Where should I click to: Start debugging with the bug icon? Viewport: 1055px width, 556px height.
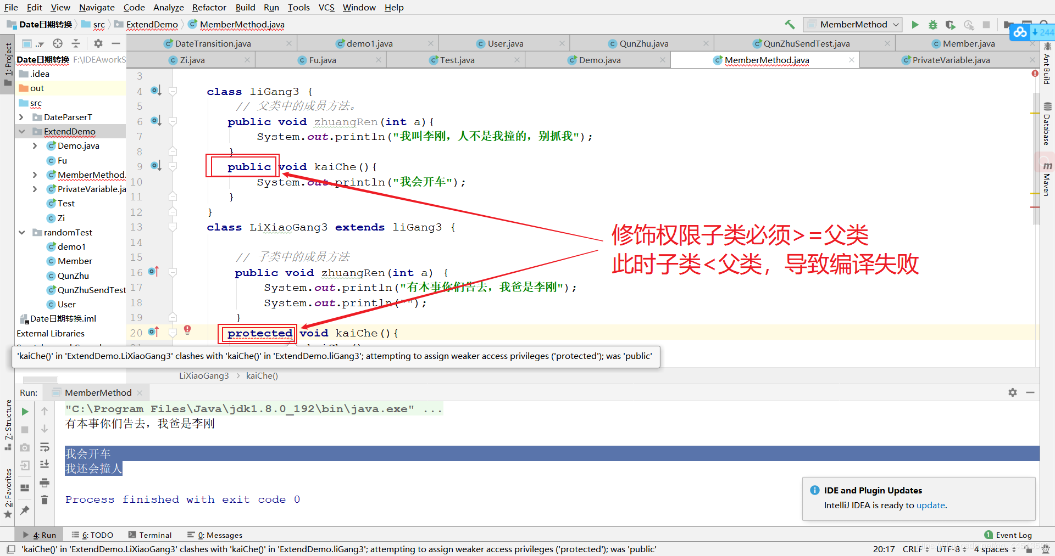pos(932,25)
